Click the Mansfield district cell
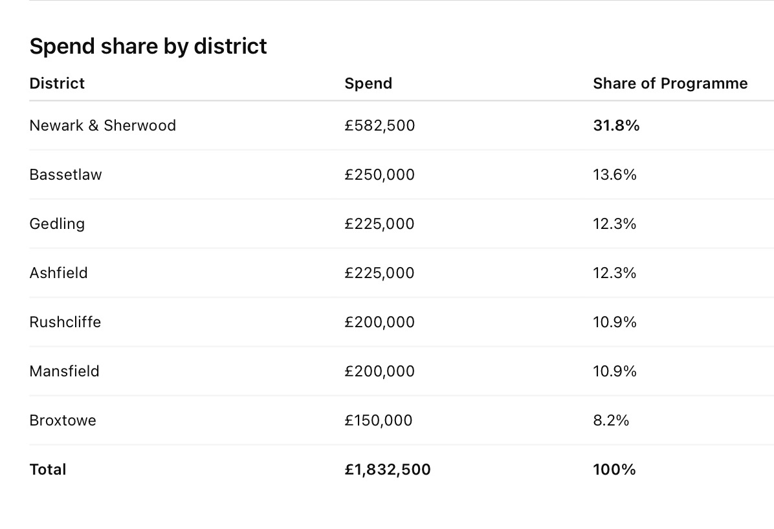The image size is (774, 529). (x=64, y=371)
